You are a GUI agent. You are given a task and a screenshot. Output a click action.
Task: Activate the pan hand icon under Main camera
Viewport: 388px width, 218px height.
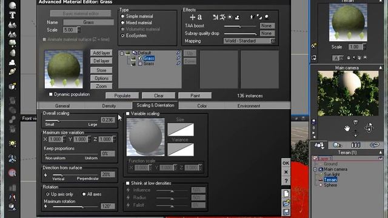[347, 128]
